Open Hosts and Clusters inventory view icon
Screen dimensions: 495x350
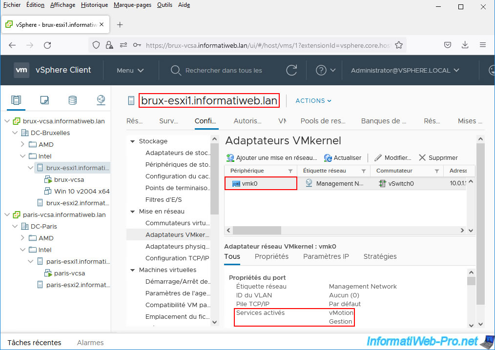(x=16, y=100)
